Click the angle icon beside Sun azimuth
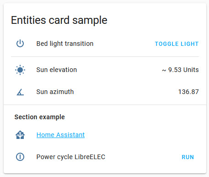 pyautogui.click(x=20, y=92)
